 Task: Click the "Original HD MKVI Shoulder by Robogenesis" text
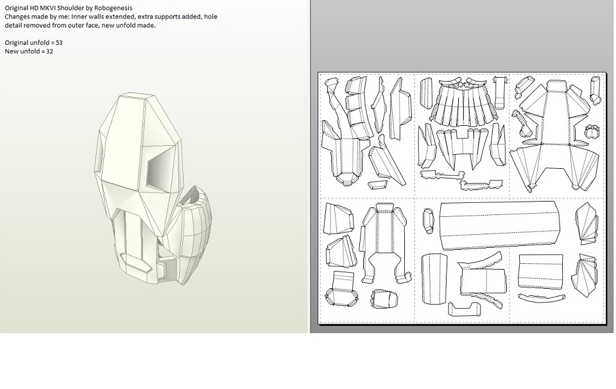(x=69, y=8)
